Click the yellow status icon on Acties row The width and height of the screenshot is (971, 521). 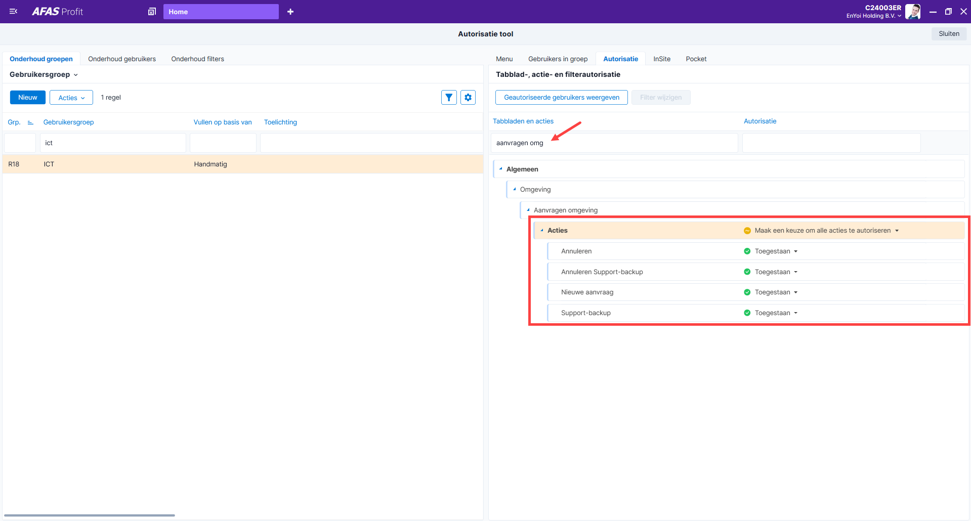click(747, 231)
